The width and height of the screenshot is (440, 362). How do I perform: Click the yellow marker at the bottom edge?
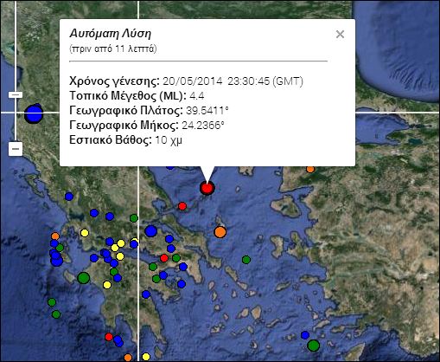click(146, 357)
